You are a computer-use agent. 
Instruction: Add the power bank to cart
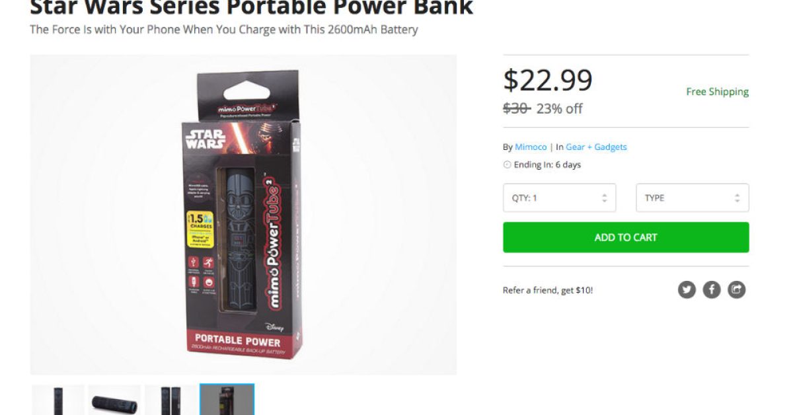click(626, 237)
